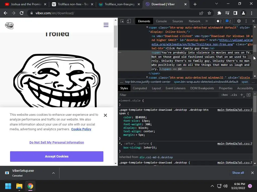The height and width of the screenshot is (192, 257).
Task: Switch to the Console tab
Action: pos(161,21)
